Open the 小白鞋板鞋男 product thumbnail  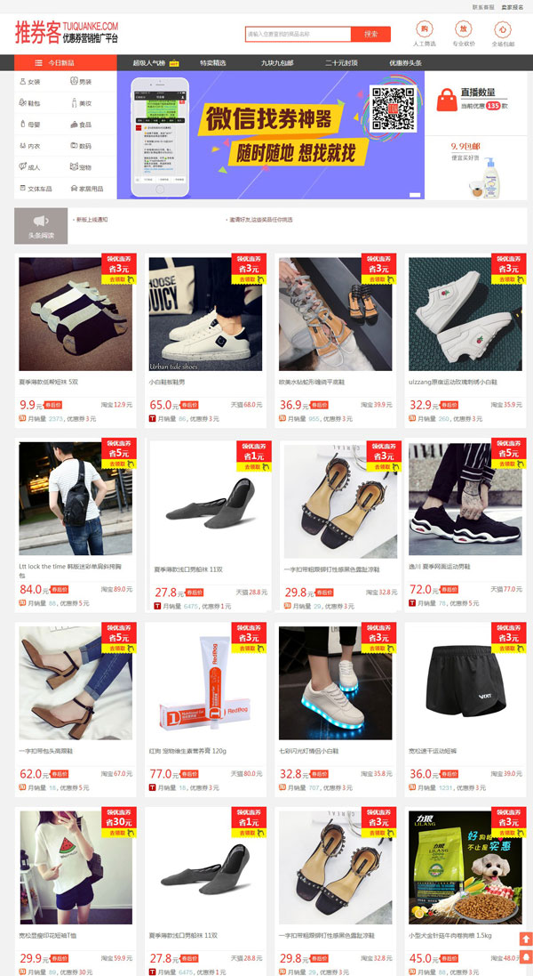[205, 314]
